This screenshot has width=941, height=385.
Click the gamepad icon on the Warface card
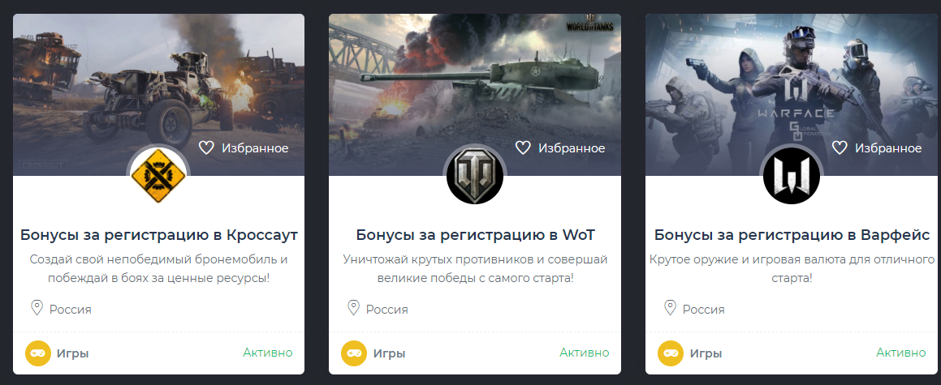(671, 353)
